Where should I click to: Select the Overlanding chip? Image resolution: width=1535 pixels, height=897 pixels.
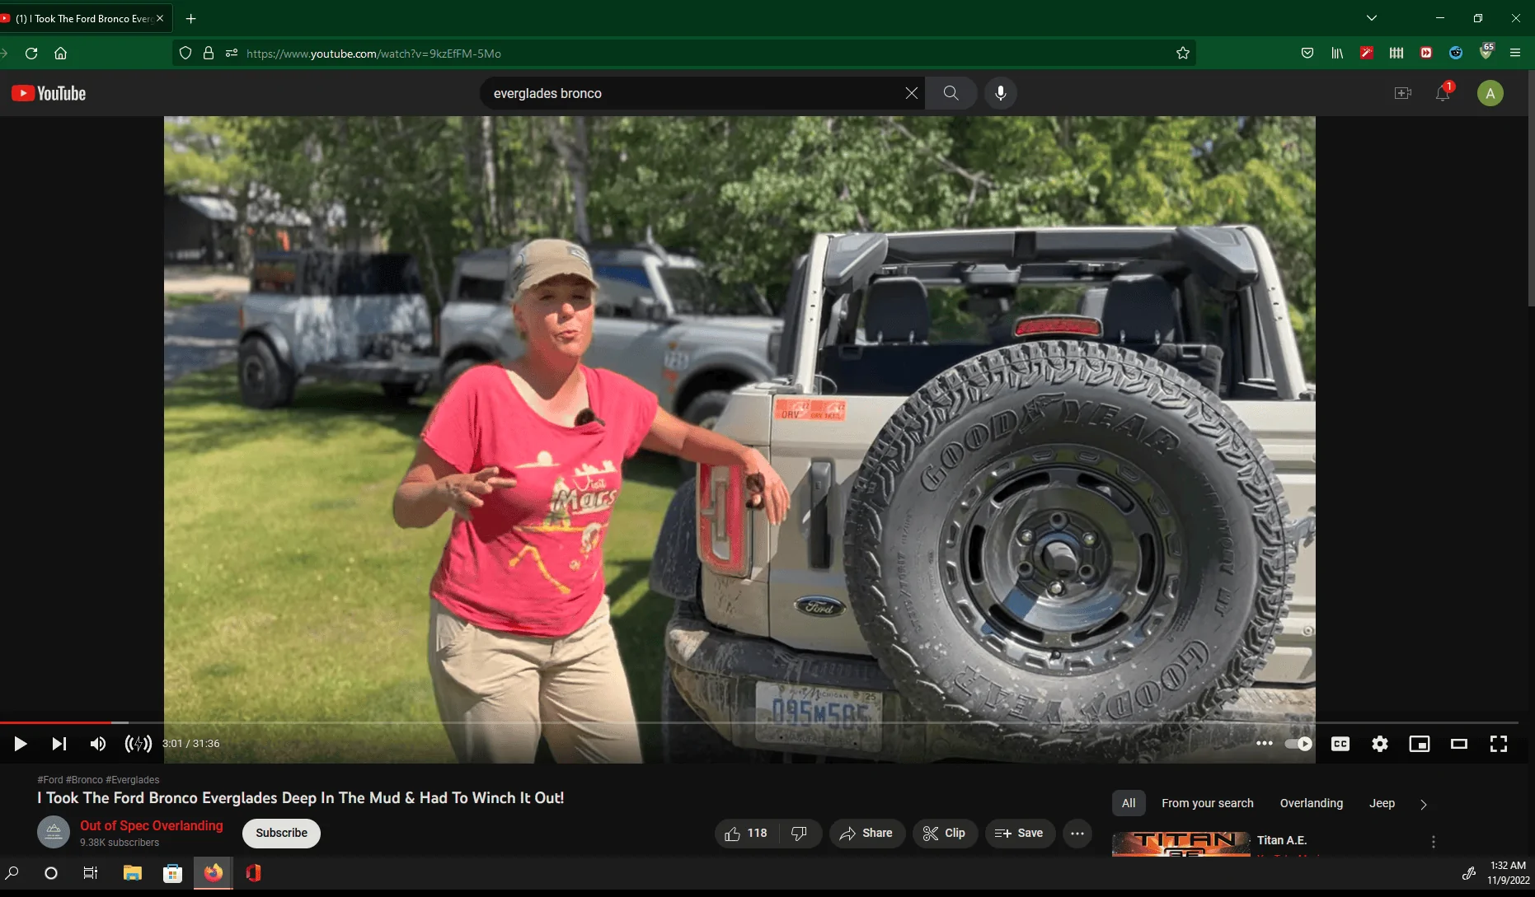point(1311,803)
